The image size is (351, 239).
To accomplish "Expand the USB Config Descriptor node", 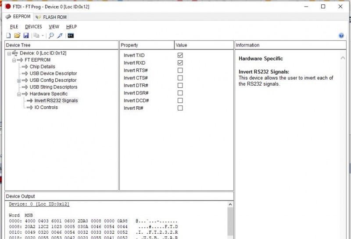I will click(x=19, y=81).
